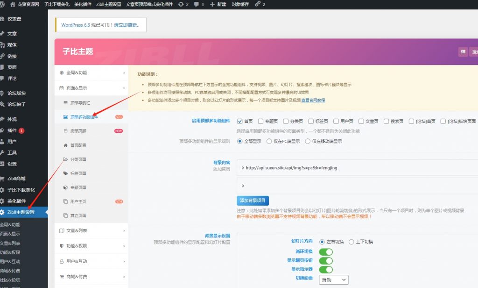
Task: Click the plus icon beside 新建
Action: pyautogui.click(x=212, y=4)
